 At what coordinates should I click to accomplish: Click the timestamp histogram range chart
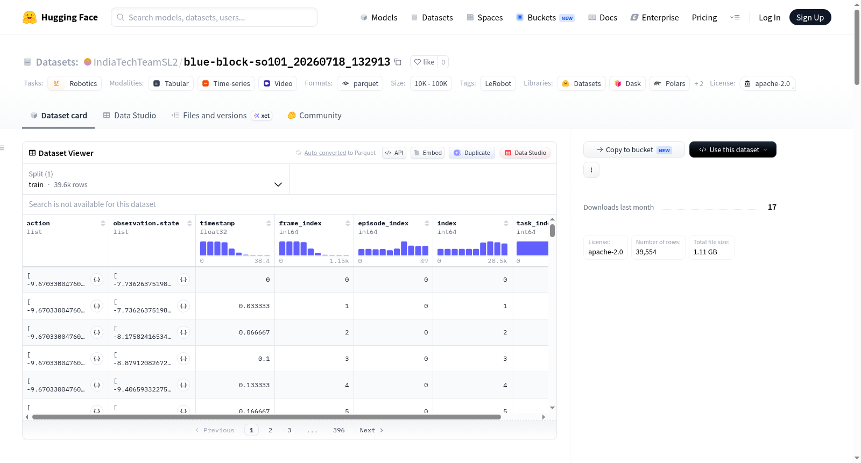pos(235,248)
